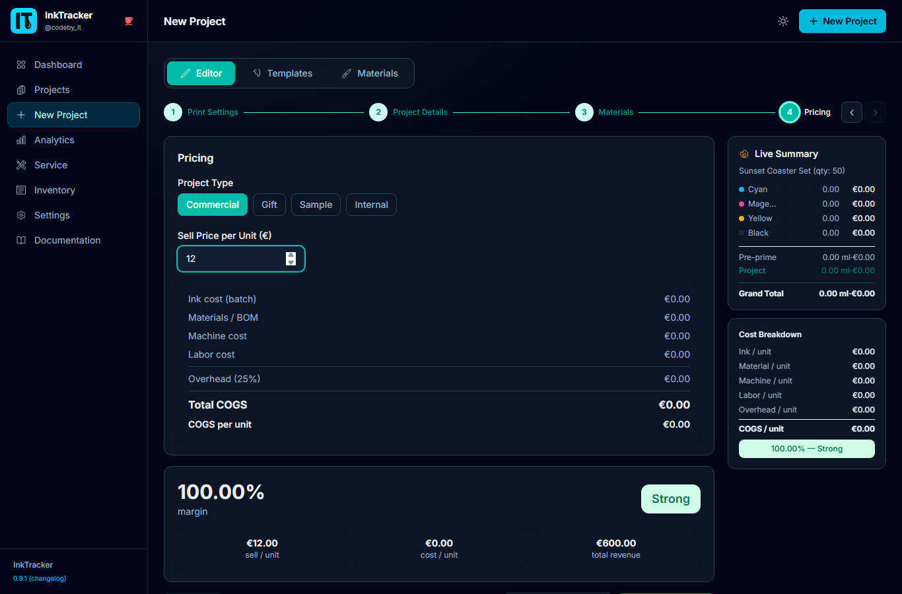Select Sample project type

[316, 205]
